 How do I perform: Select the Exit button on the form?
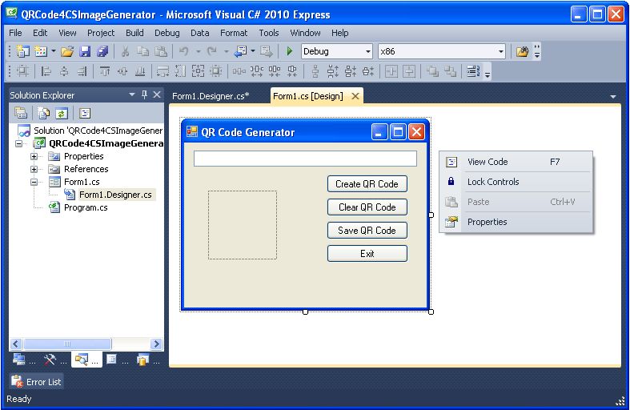[x=367, y=254]
